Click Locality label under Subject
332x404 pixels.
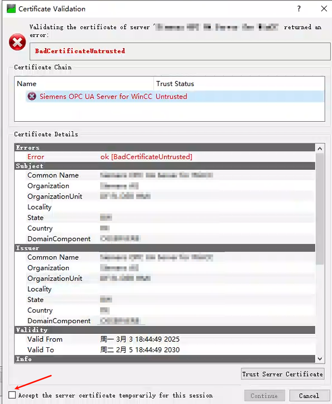(39, 207)
